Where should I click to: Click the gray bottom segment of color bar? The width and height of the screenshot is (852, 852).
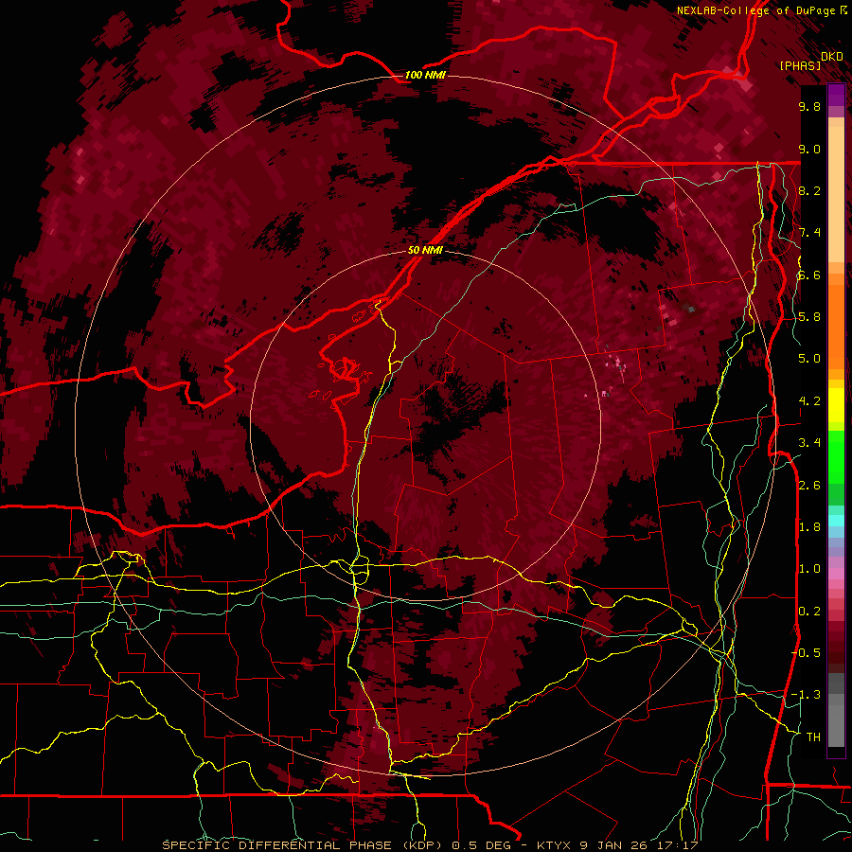(x=836, y=722)
